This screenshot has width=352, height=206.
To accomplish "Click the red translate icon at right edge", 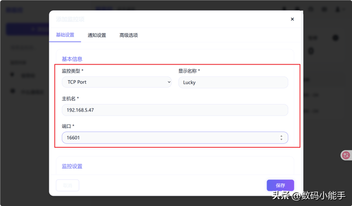I will [346, 155].
